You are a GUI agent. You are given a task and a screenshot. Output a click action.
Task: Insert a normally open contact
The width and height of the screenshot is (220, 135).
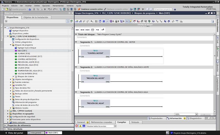[77, 30]
